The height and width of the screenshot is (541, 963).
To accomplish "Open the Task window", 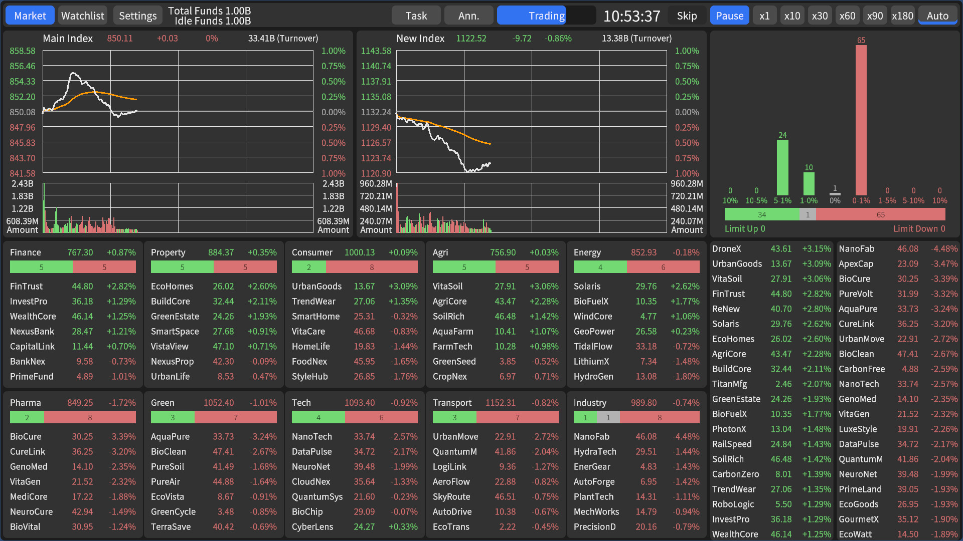I will (416, 15).
